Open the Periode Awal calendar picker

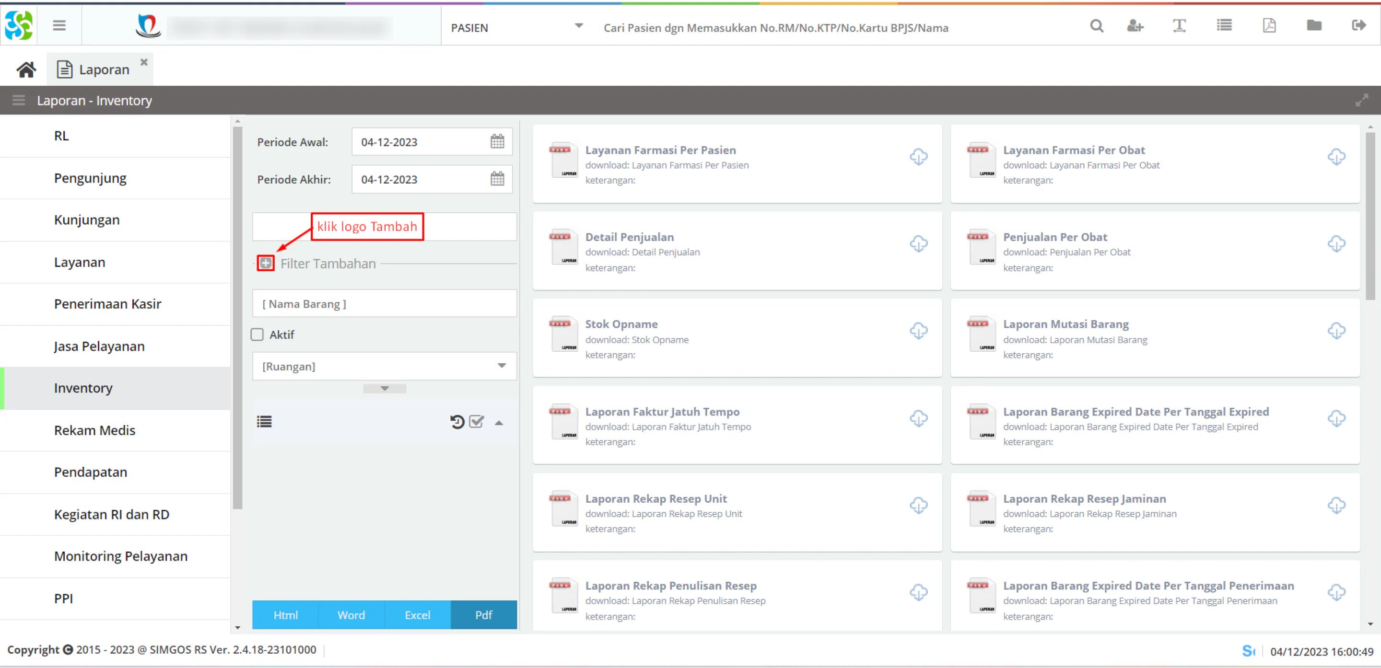tap(497, 141)
